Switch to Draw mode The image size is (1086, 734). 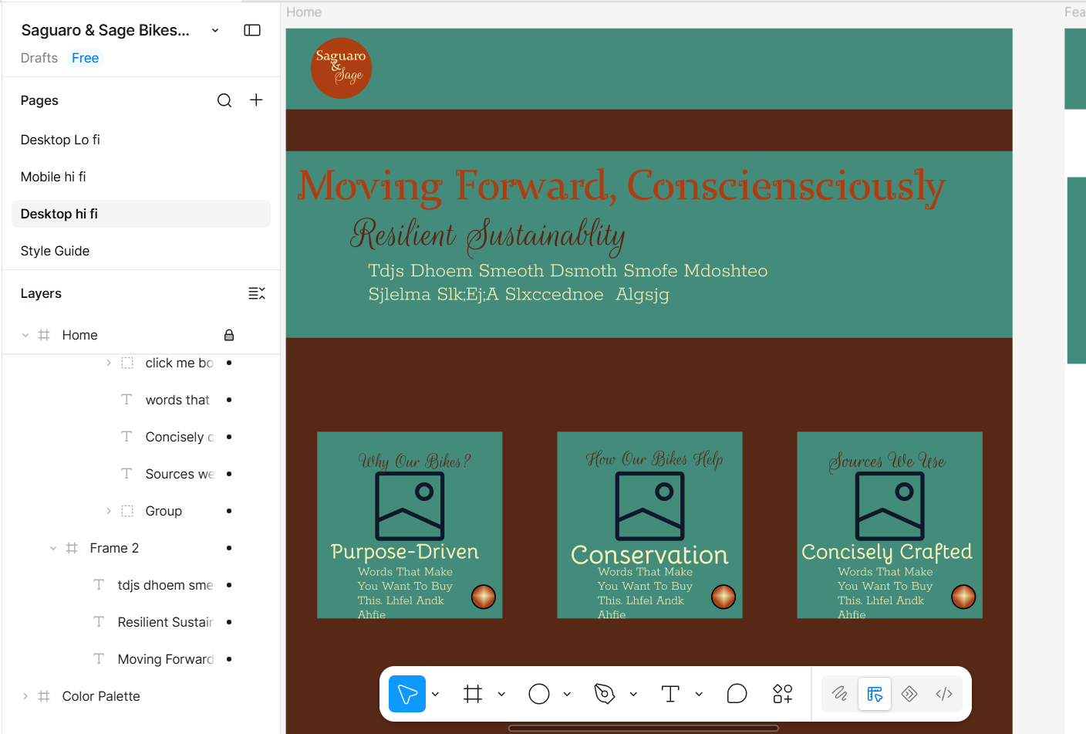(x=840, y=694)
